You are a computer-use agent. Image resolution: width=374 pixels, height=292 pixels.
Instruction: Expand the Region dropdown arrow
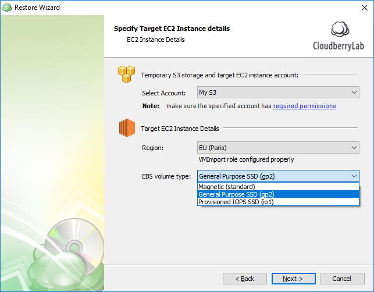(x=354, y=148)
